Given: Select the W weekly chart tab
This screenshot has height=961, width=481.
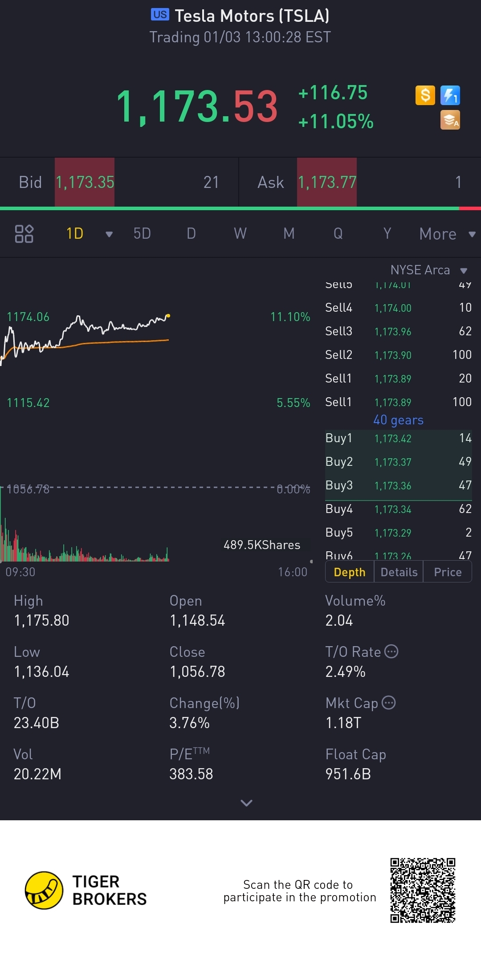Looking at the screenshot, I should (x=240, y=234).
